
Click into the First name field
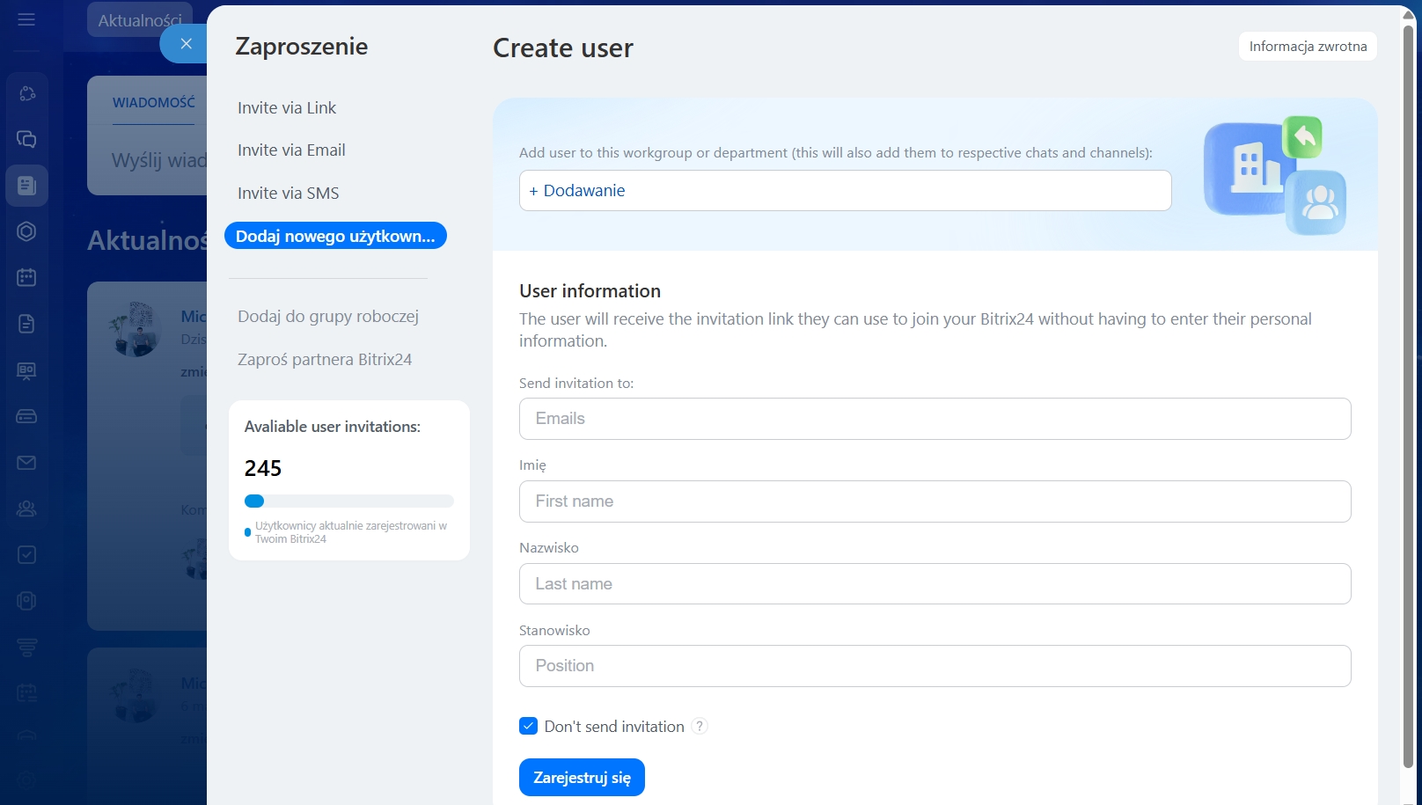(x=935, y=501)
